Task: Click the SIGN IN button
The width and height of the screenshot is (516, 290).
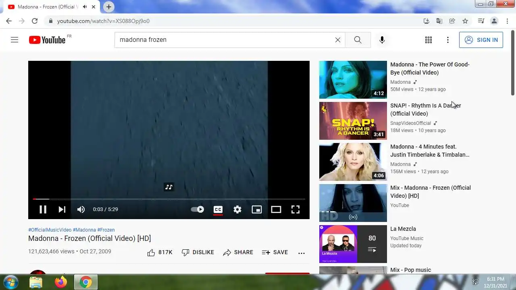Action: [x=481, y=40]
